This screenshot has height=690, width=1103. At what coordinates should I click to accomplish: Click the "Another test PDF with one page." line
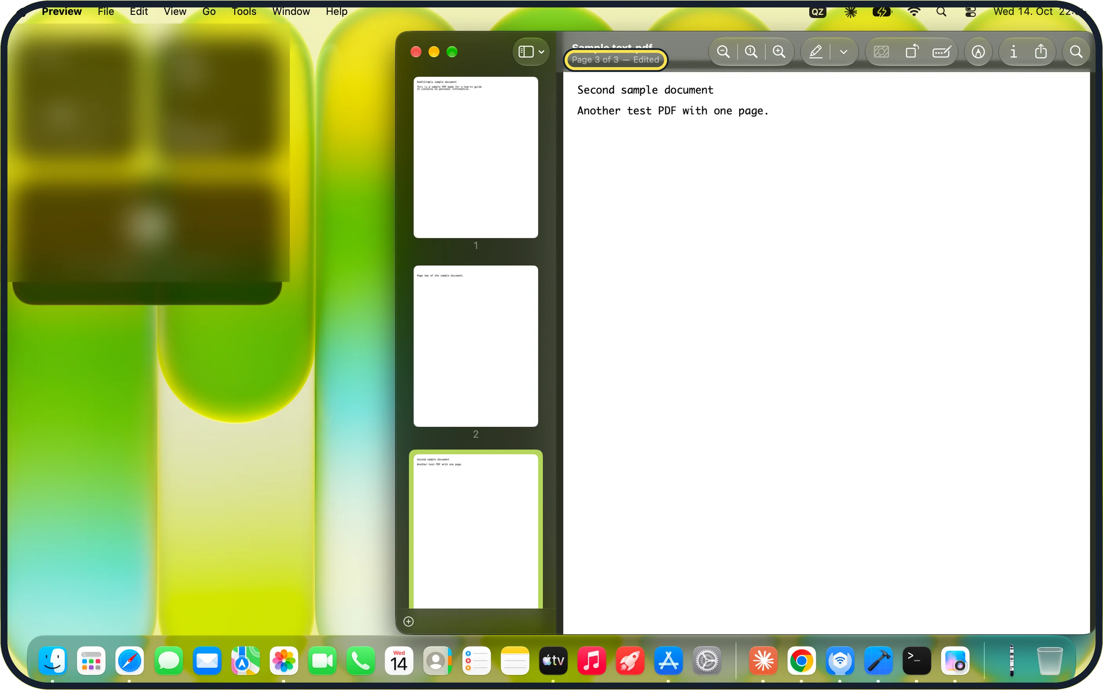point(673,111)
